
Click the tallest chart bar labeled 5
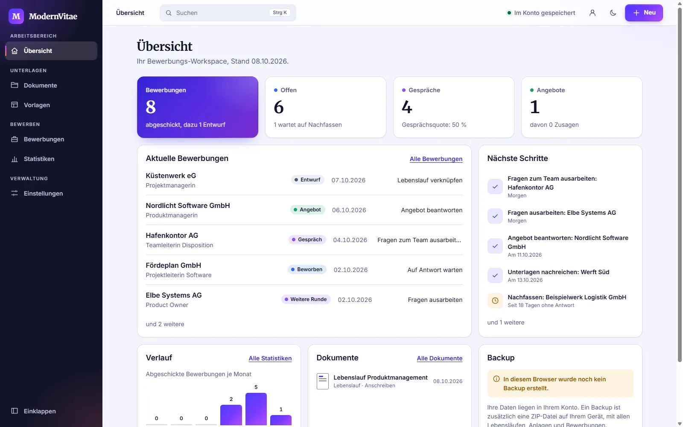(x=256, y=409)
